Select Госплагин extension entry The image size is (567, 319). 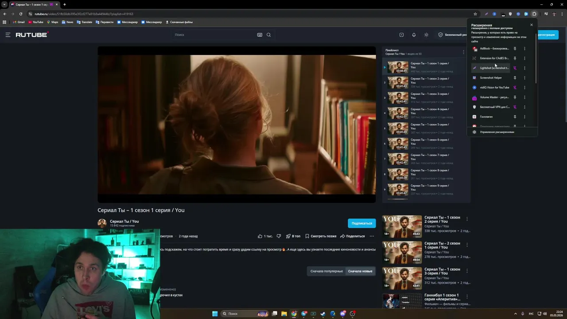click(x=490, y=117)
